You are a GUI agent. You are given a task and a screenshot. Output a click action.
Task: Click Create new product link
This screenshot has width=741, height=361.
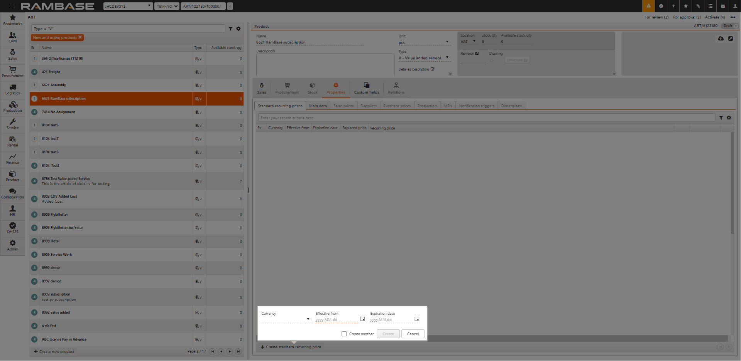point(54,351)
